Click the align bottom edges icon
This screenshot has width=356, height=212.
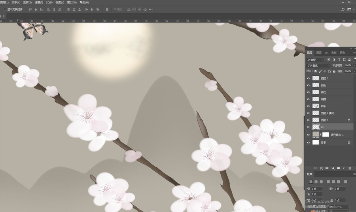(x=41, y=9)
